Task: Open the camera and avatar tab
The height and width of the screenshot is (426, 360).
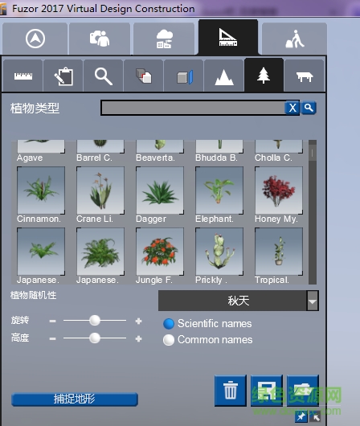Action: [x=100, y=39]
